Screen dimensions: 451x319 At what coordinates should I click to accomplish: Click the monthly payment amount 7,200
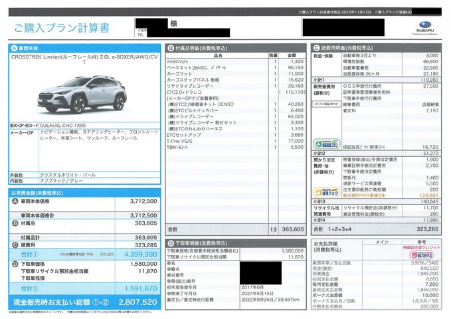(x=432, y=284)
